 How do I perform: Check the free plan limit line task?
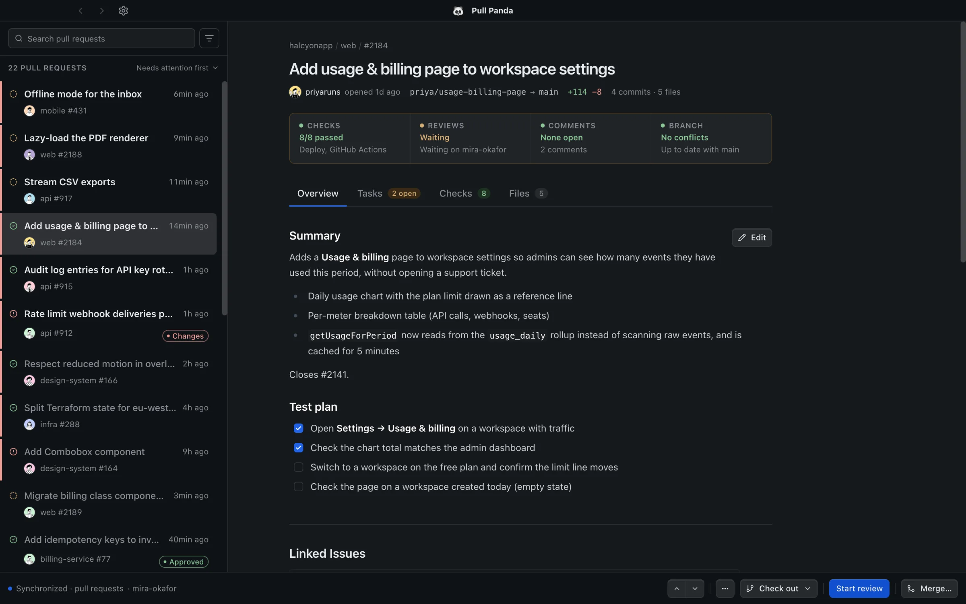[x=298, y=467]
